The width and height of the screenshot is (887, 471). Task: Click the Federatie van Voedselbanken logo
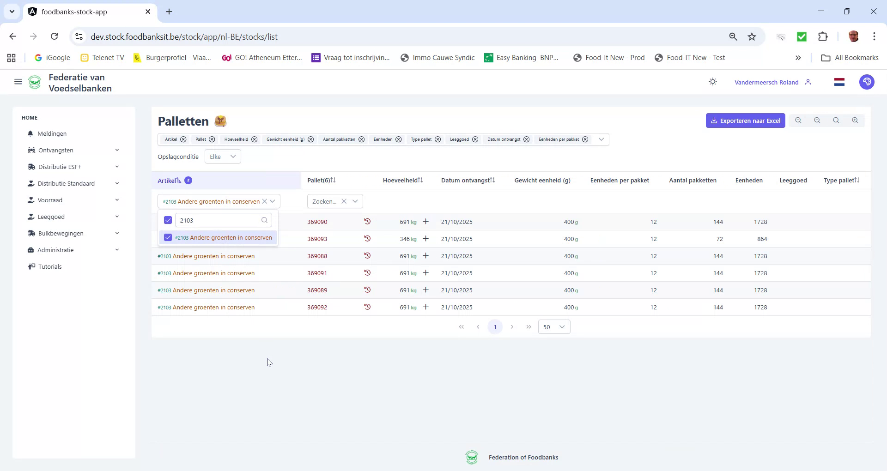tap(35, 82)
